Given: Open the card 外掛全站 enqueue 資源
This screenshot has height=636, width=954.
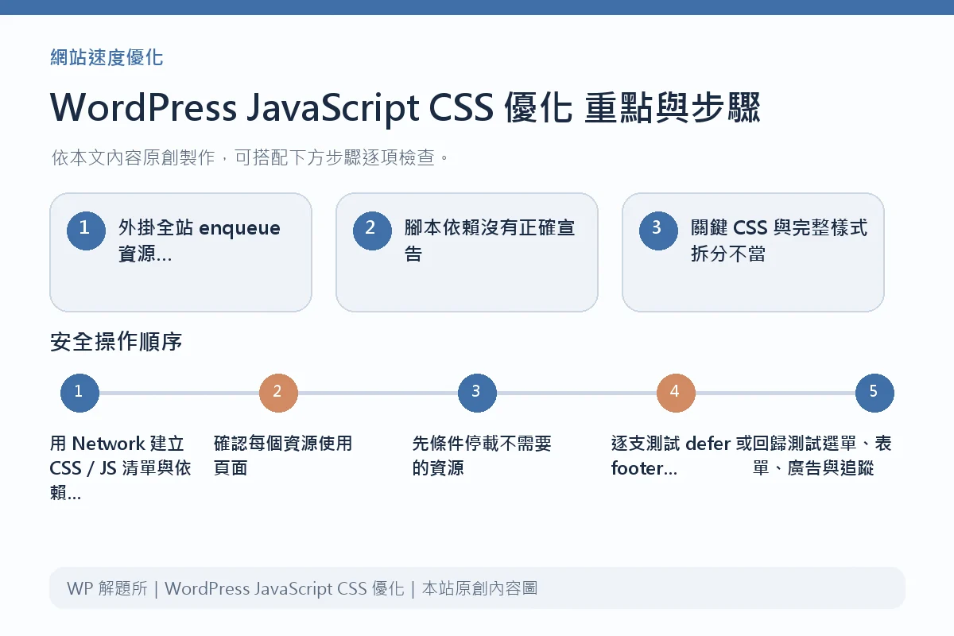Looking at the screenshot, I should [x=180, y=252].
